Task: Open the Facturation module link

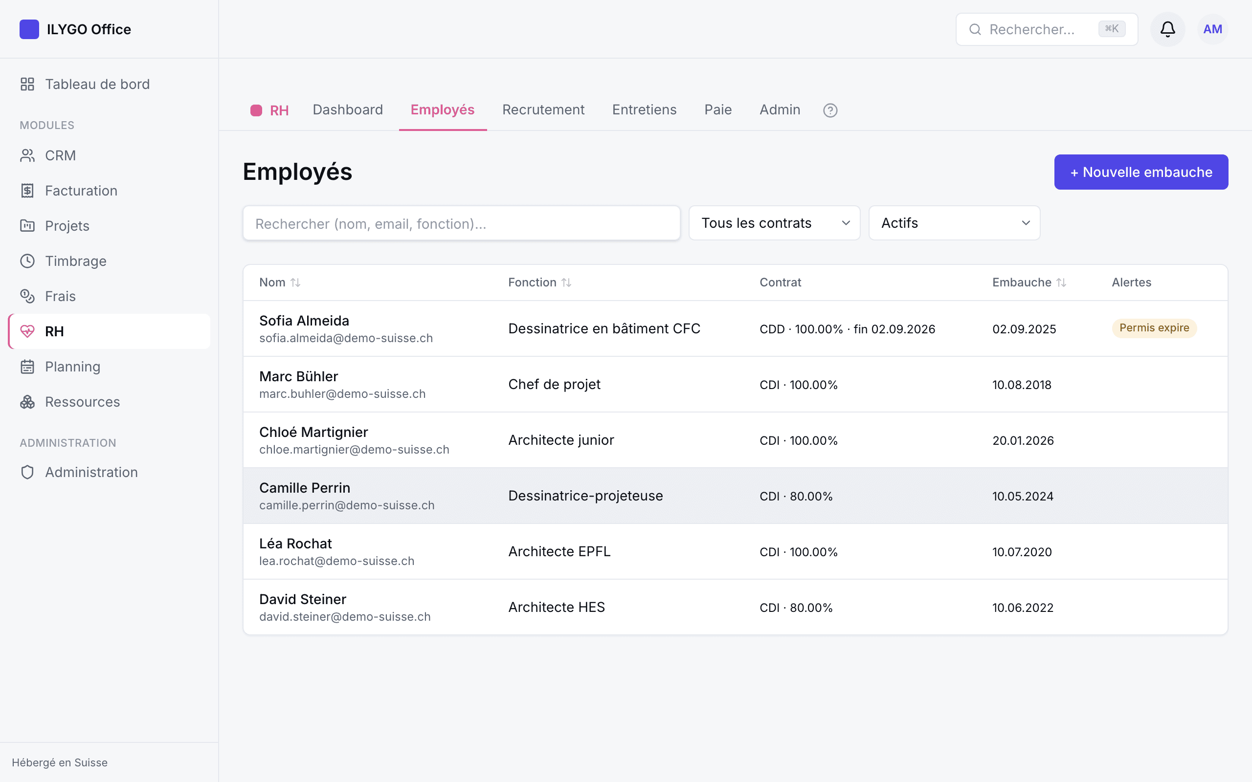Action: tap(109, 191)
